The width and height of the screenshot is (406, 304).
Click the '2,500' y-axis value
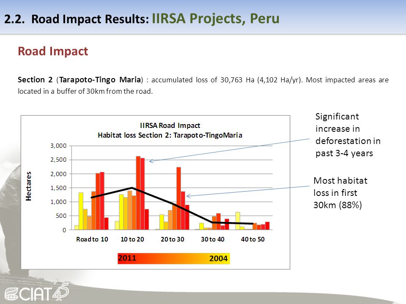[58, 160]
